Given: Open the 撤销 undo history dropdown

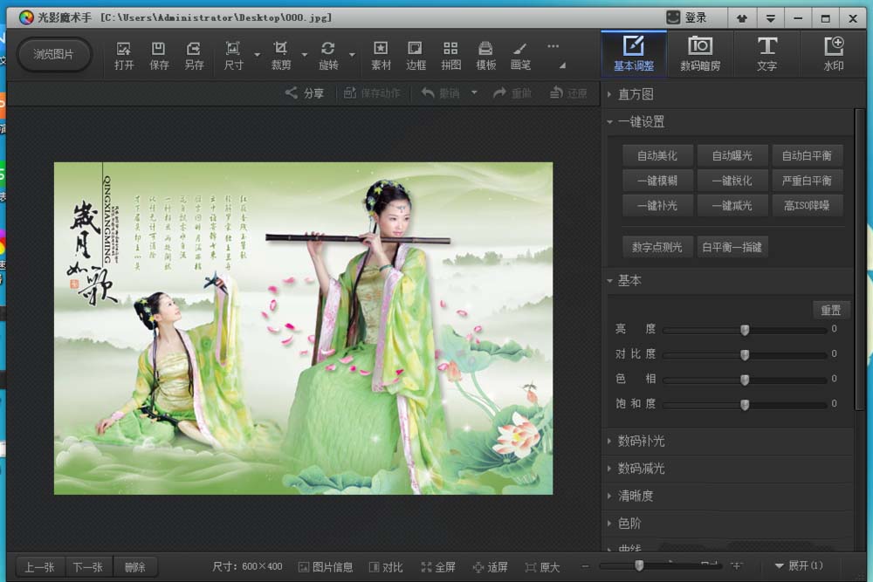Looking at the screenshot, I should click(x=474, y=92).
